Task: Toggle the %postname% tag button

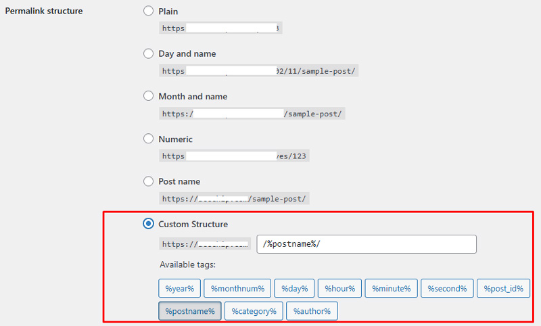Action: 190,311
